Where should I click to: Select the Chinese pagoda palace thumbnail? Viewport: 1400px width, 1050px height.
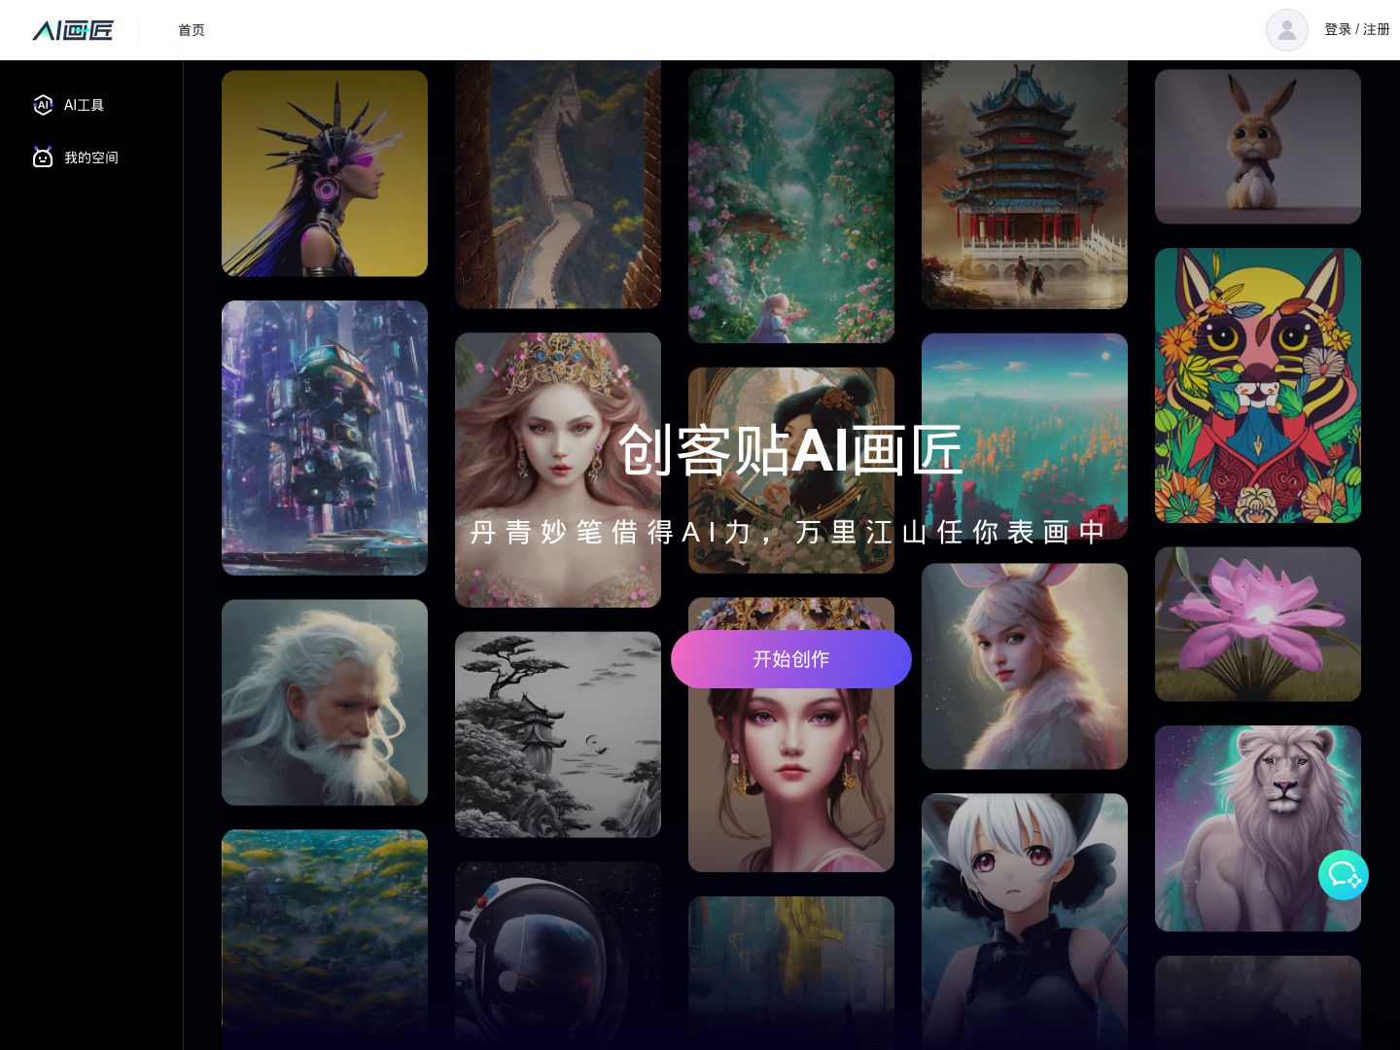coord(1025,185)
